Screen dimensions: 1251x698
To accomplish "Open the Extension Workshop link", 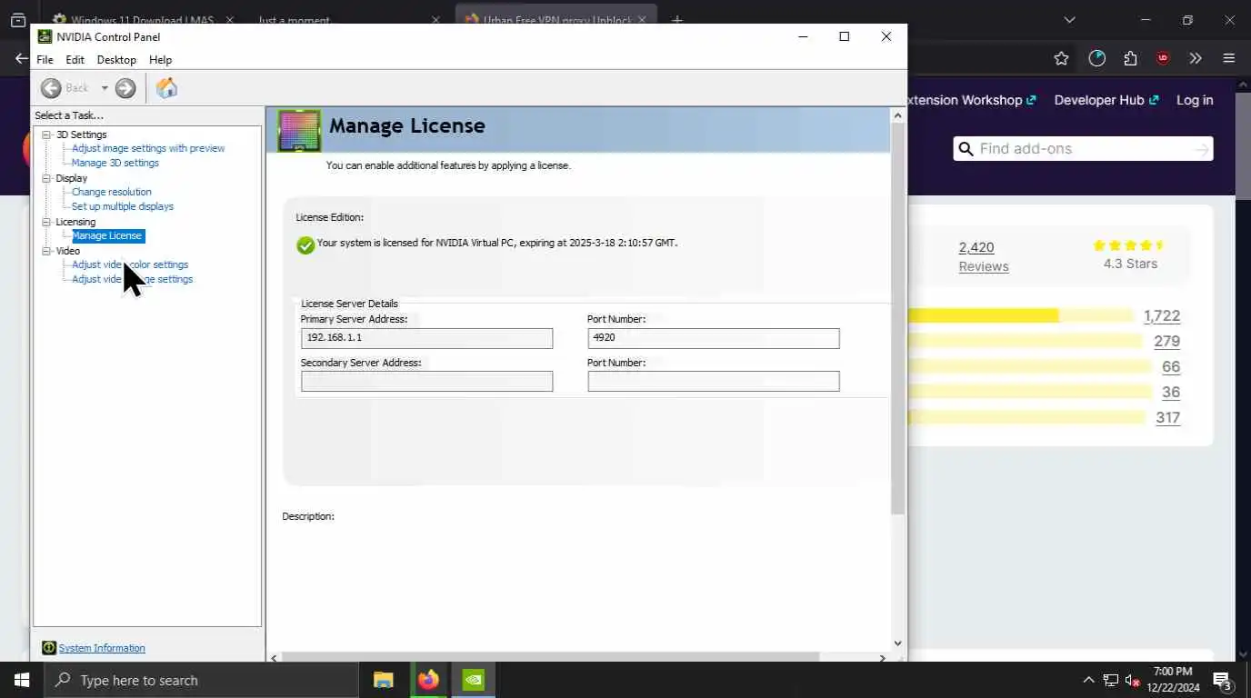I will 971,100.
